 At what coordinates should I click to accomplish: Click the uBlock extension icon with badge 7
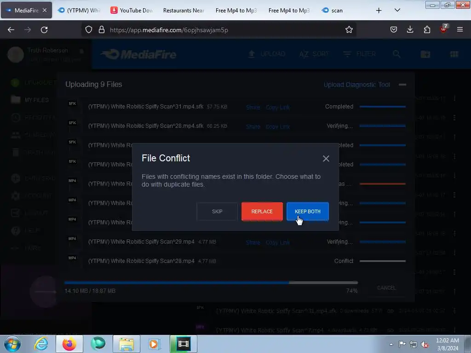(x=444, y=29)
